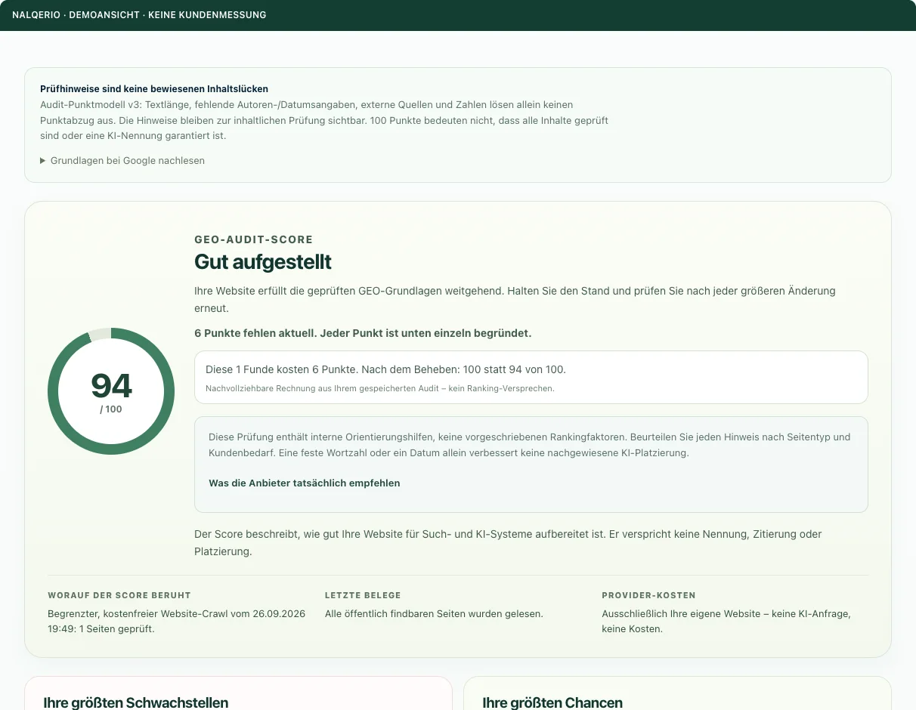
Task: Click the 'PROVIDER-KOSTEN' label
Action: [648, 595]
